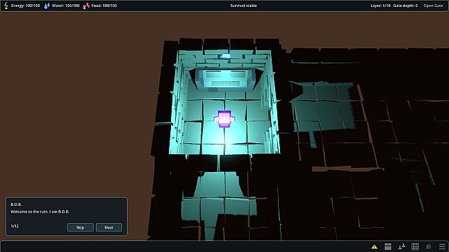Click the yellow warning triangle icon
This screenshot has height=252, width=449.
click(x=374, y=246)
